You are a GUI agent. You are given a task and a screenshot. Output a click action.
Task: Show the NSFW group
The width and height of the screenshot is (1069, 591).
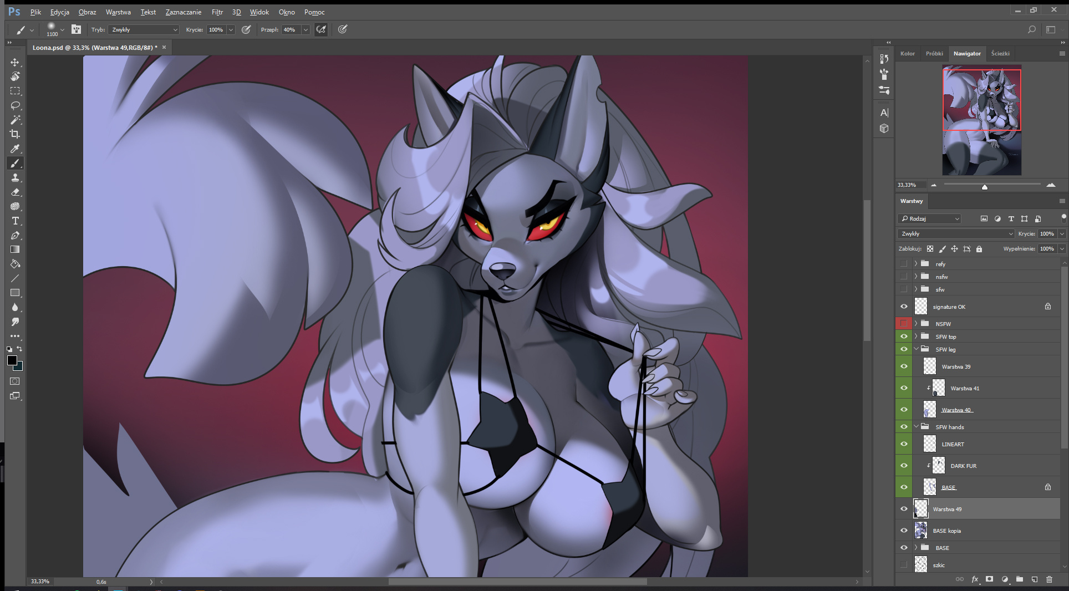[904, 324]
